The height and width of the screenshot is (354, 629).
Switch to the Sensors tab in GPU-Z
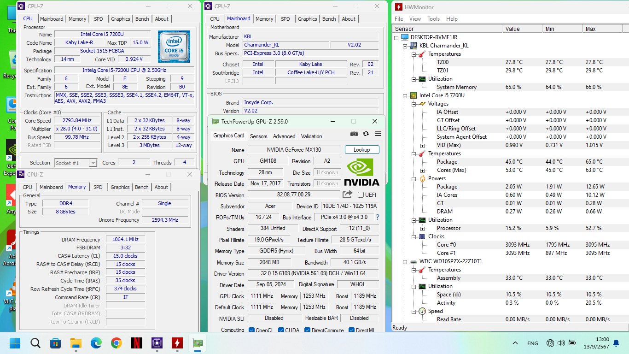click(258, 136)
